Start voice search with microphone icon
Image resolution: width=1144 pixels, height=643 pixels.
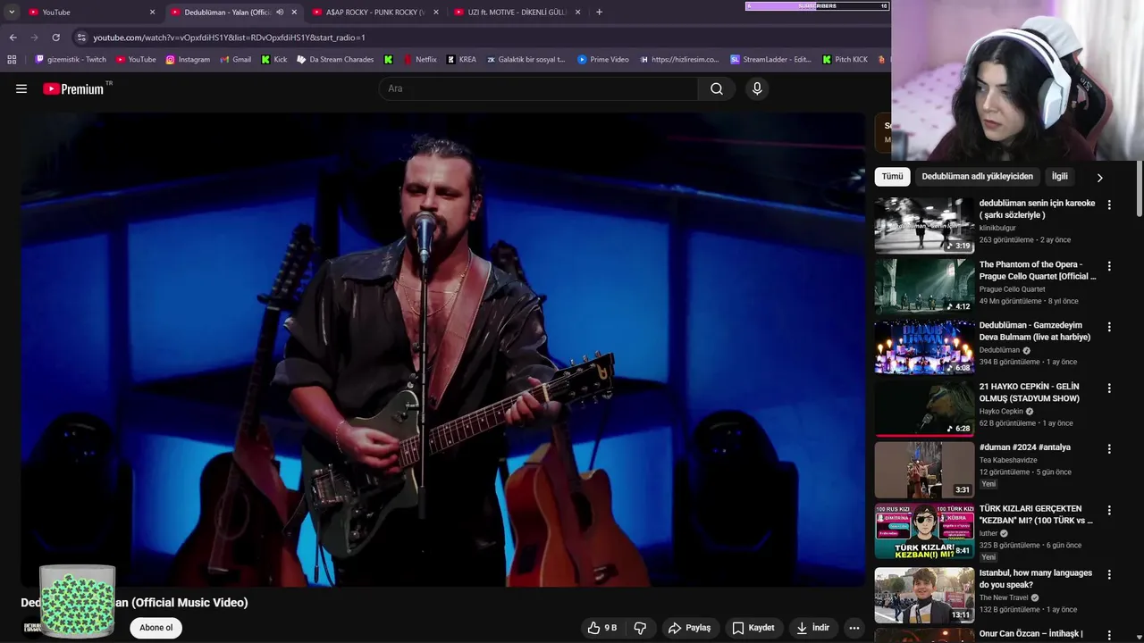point(757,88)
